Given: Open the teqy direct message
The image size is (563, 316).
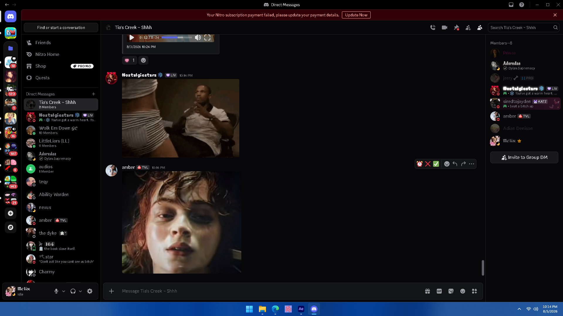Looking at the screenshot, I should point(61,182).
